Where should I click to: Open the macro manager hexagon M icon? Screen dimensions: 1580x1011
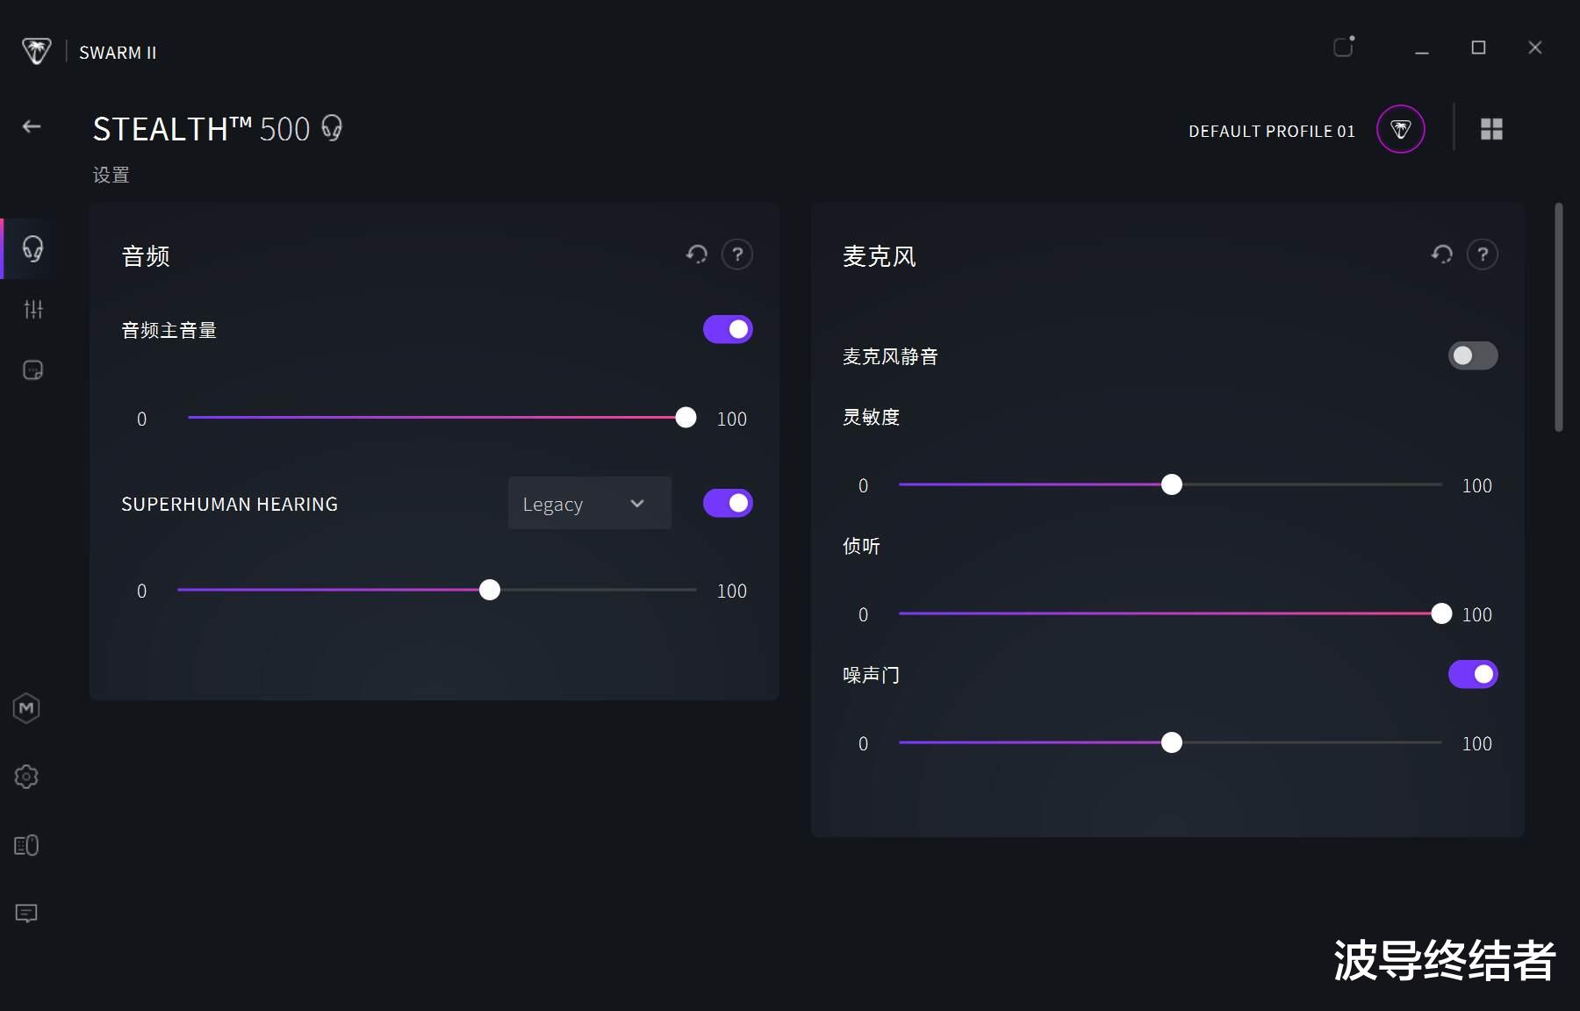[26, 708]
